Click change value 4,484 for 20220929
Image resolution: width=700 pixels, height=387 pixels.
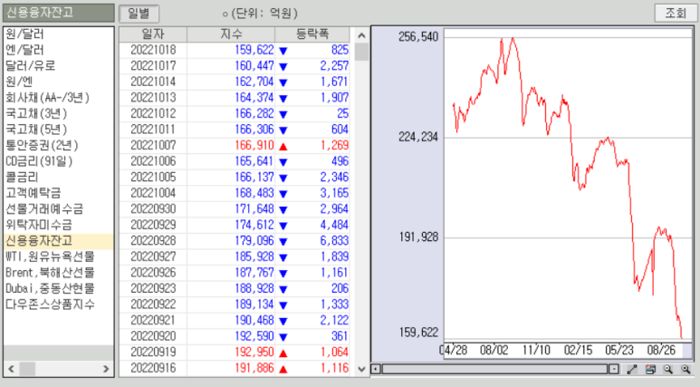[x=334, y=225]
